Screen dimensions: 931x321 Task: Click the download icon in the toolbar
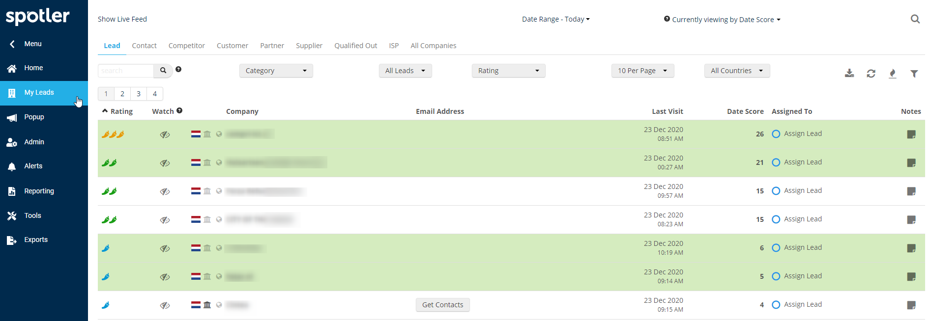849,74
